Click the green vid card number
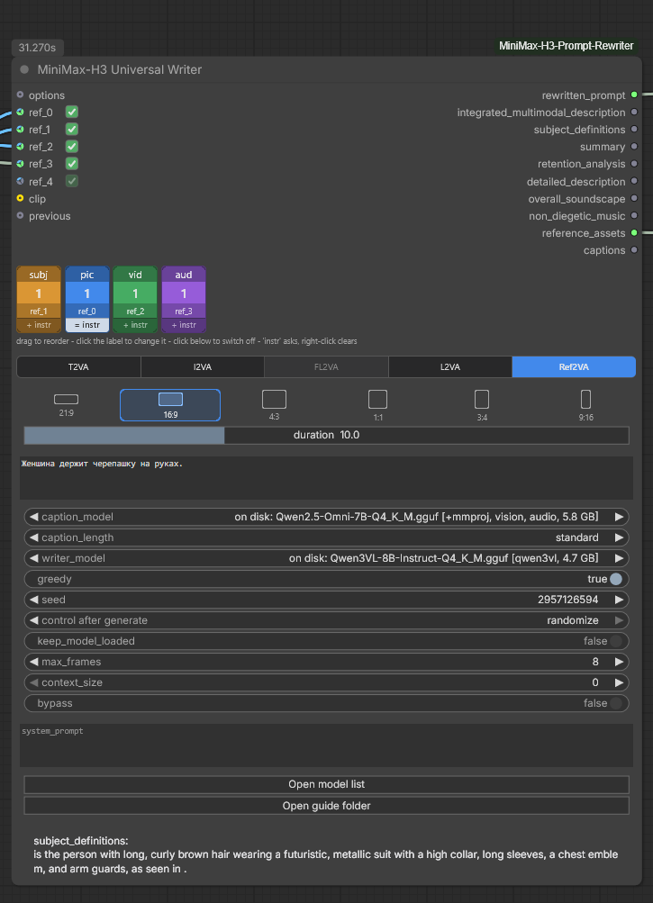The height and width of the screenshot is (903, 653). coord(135,293)
